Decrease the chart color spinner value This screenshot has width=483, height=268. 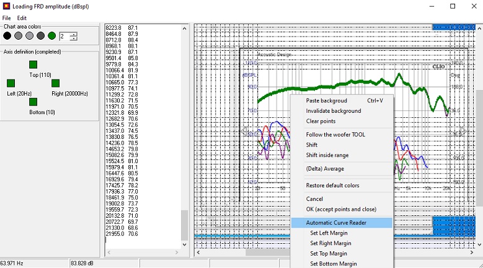point(73,38)
